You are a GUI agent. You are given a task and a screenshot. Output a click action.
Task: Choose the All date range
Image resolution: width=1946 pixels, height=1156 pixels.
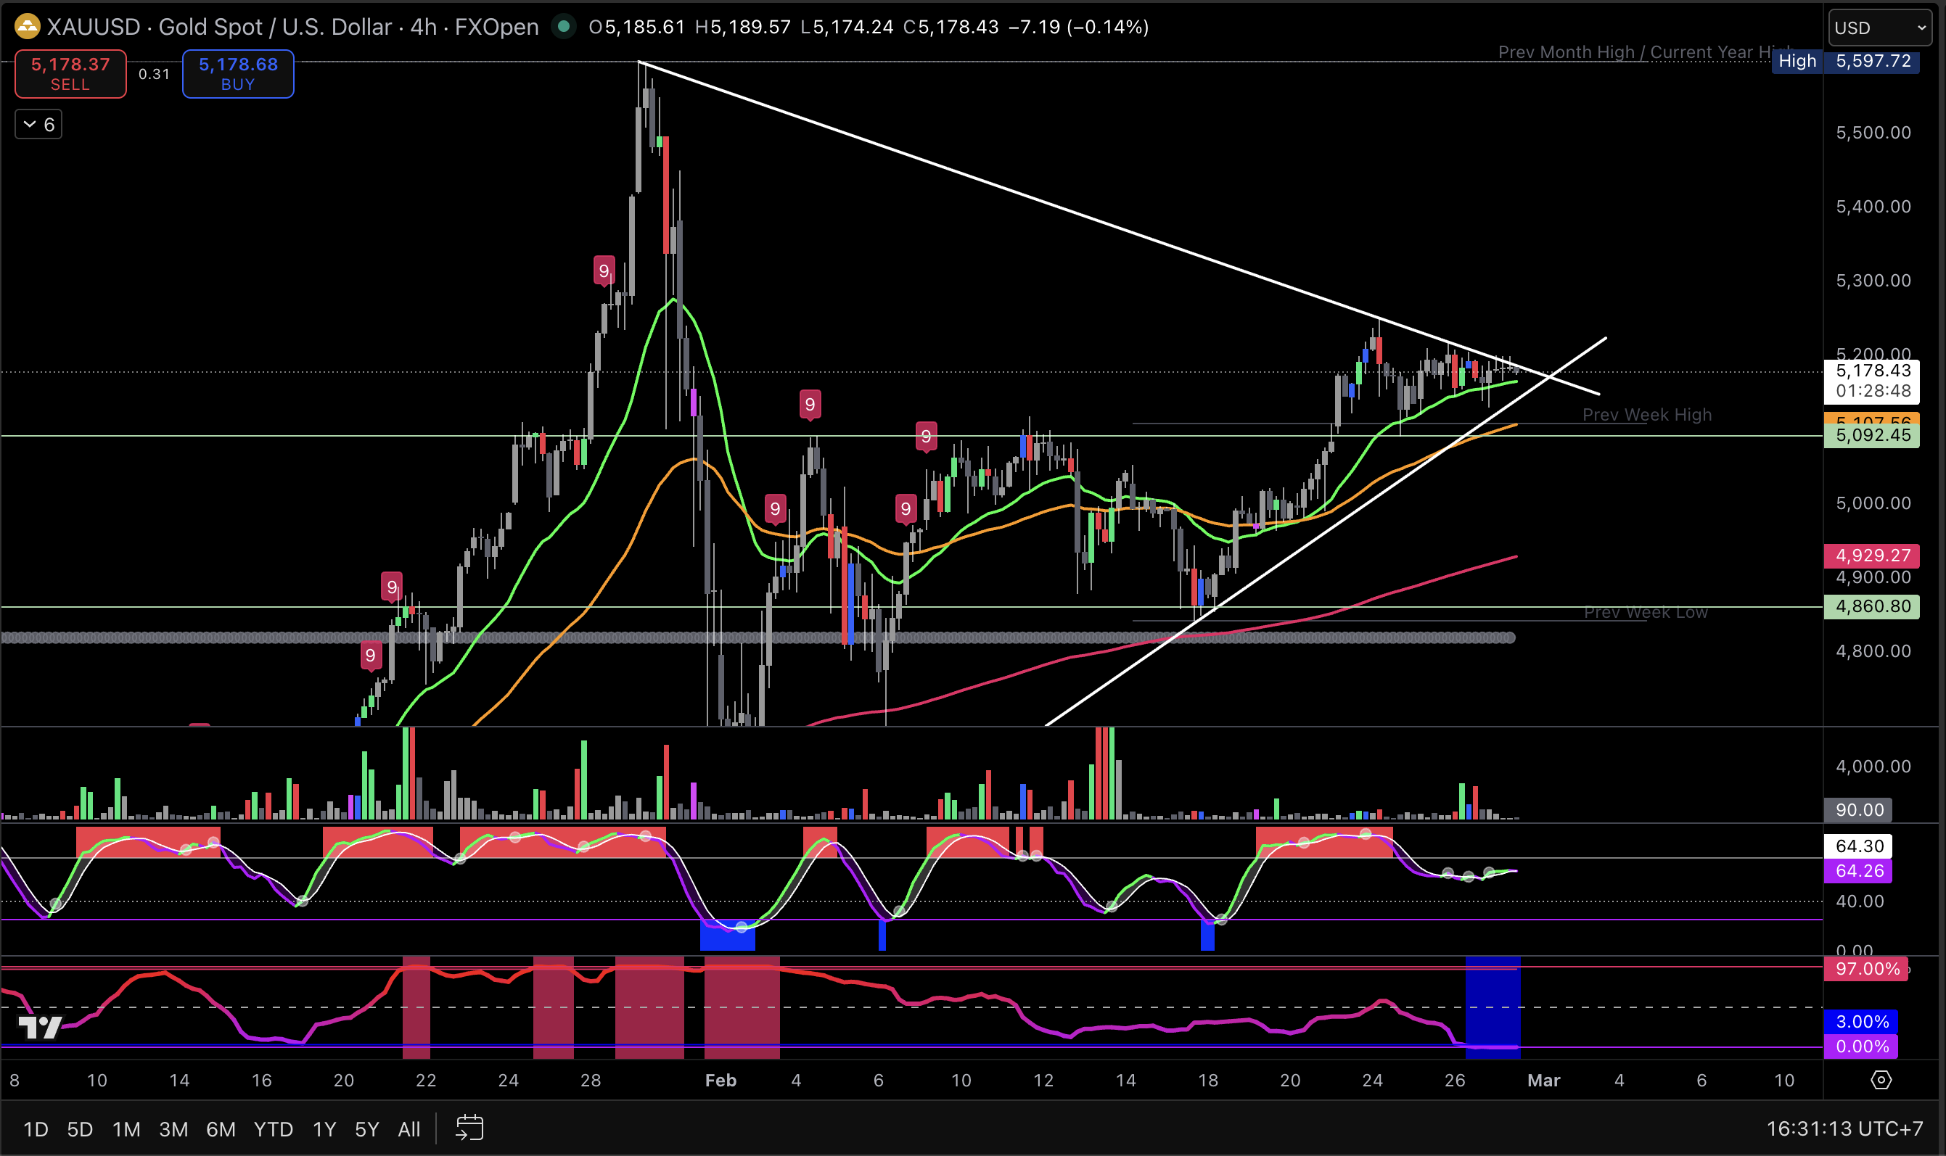(409, 1128)
